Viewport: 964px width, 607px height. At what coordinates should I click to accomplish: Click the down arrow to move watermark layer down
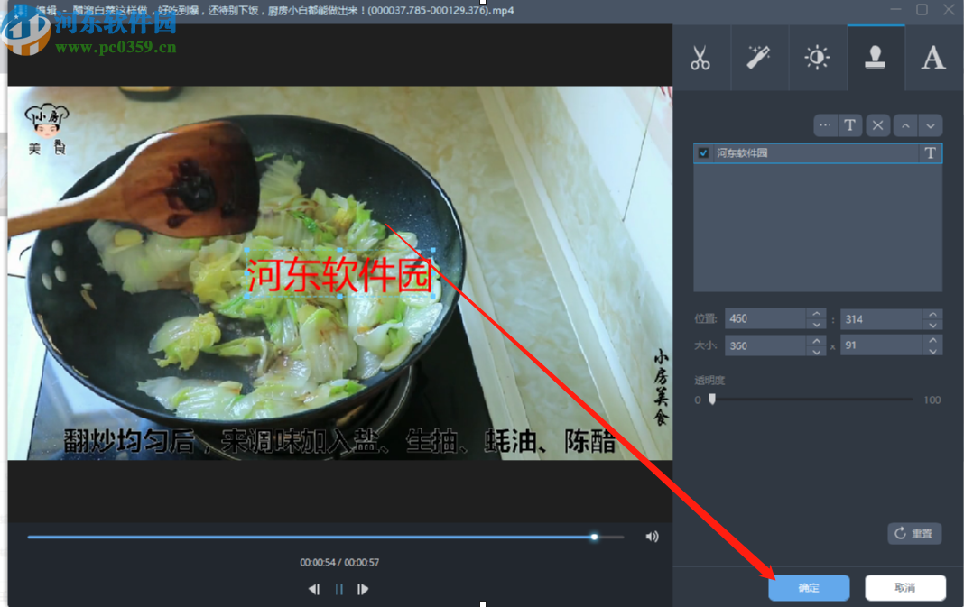[x=931, y=125]
